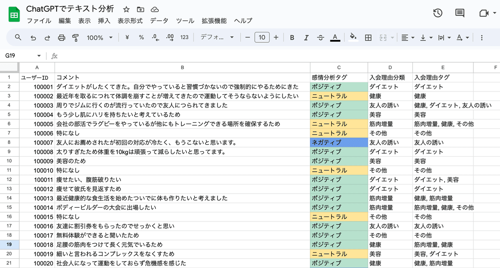Select the comment 痩せたい、腹筋破りたい
Screen dimensions: 500x268
(x=182, y=179)
